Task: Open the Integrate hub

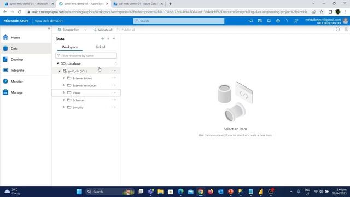Action: (17, 71)
